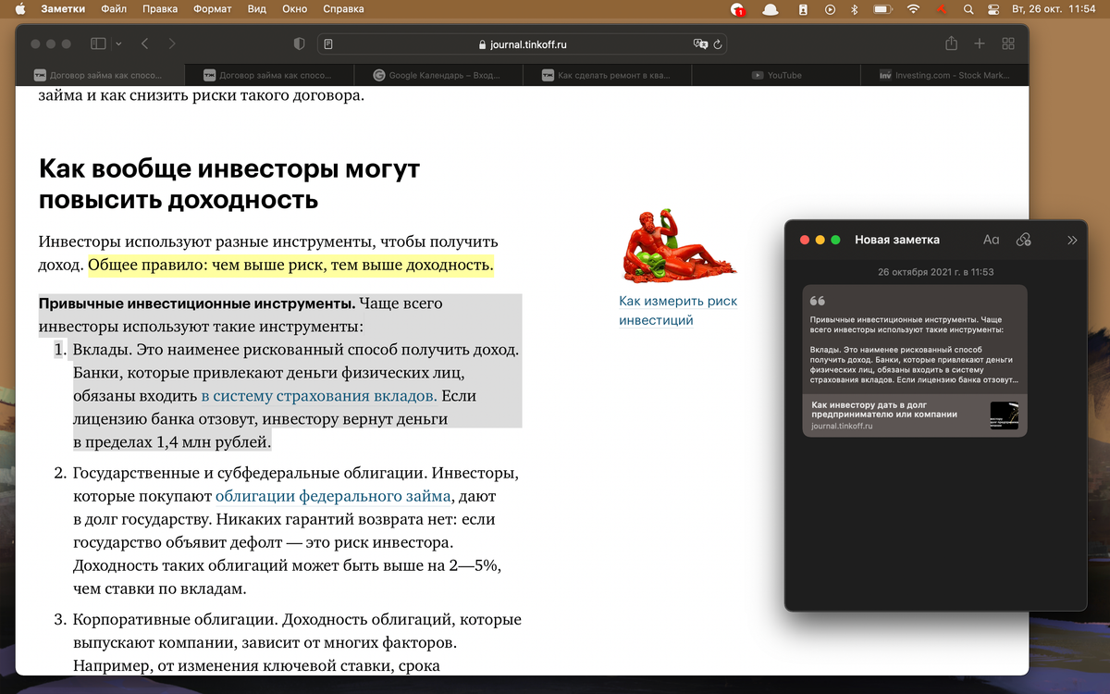The height and width of the screenshot is (694, 1110).
Task: Go forward in Safari history
Action: click(x=172, y=43)
